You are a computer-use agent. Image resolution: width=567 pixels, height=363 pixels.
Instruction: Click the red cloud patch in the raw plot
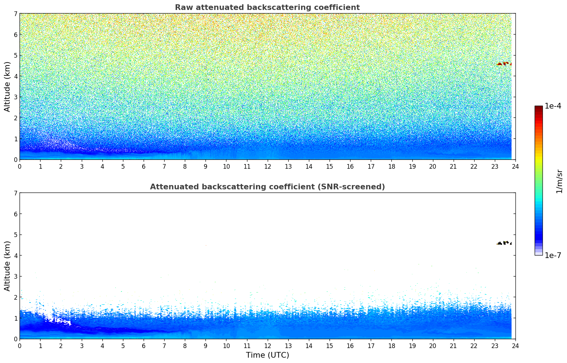pyautogui.click(x=504, y=64)
